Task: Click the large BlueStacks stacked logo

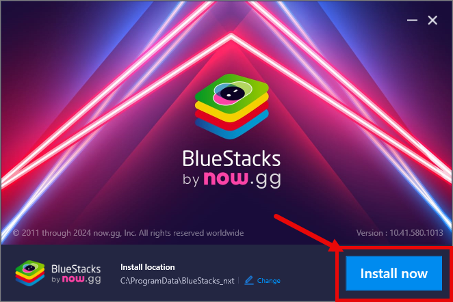Action: [x=232, y=106]
